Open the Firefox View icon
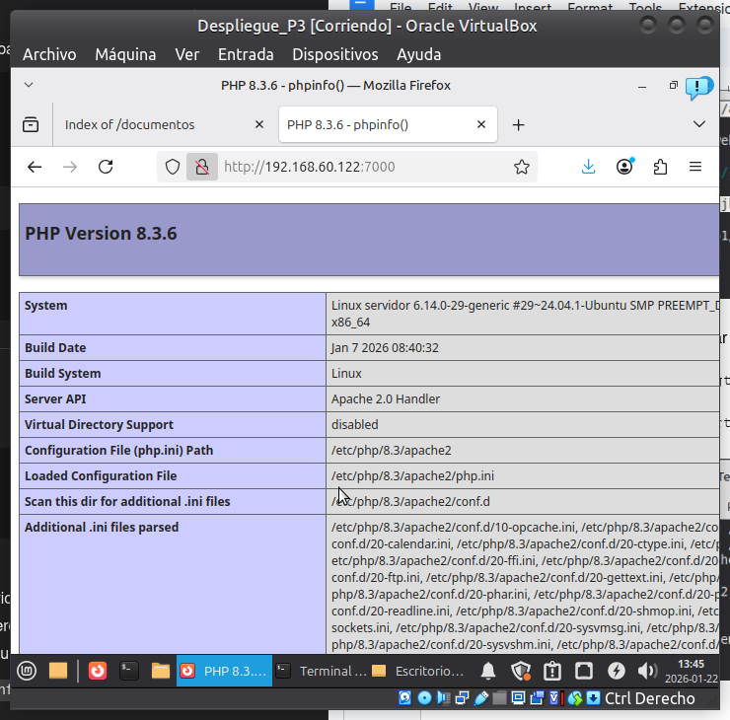This screenshot has height=720, width=730. pos(31,124)
